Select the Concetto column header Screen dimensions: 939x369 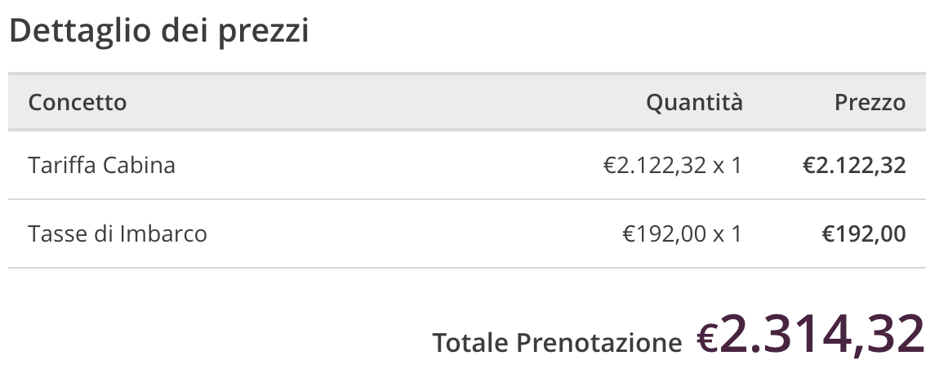[78, 103]
